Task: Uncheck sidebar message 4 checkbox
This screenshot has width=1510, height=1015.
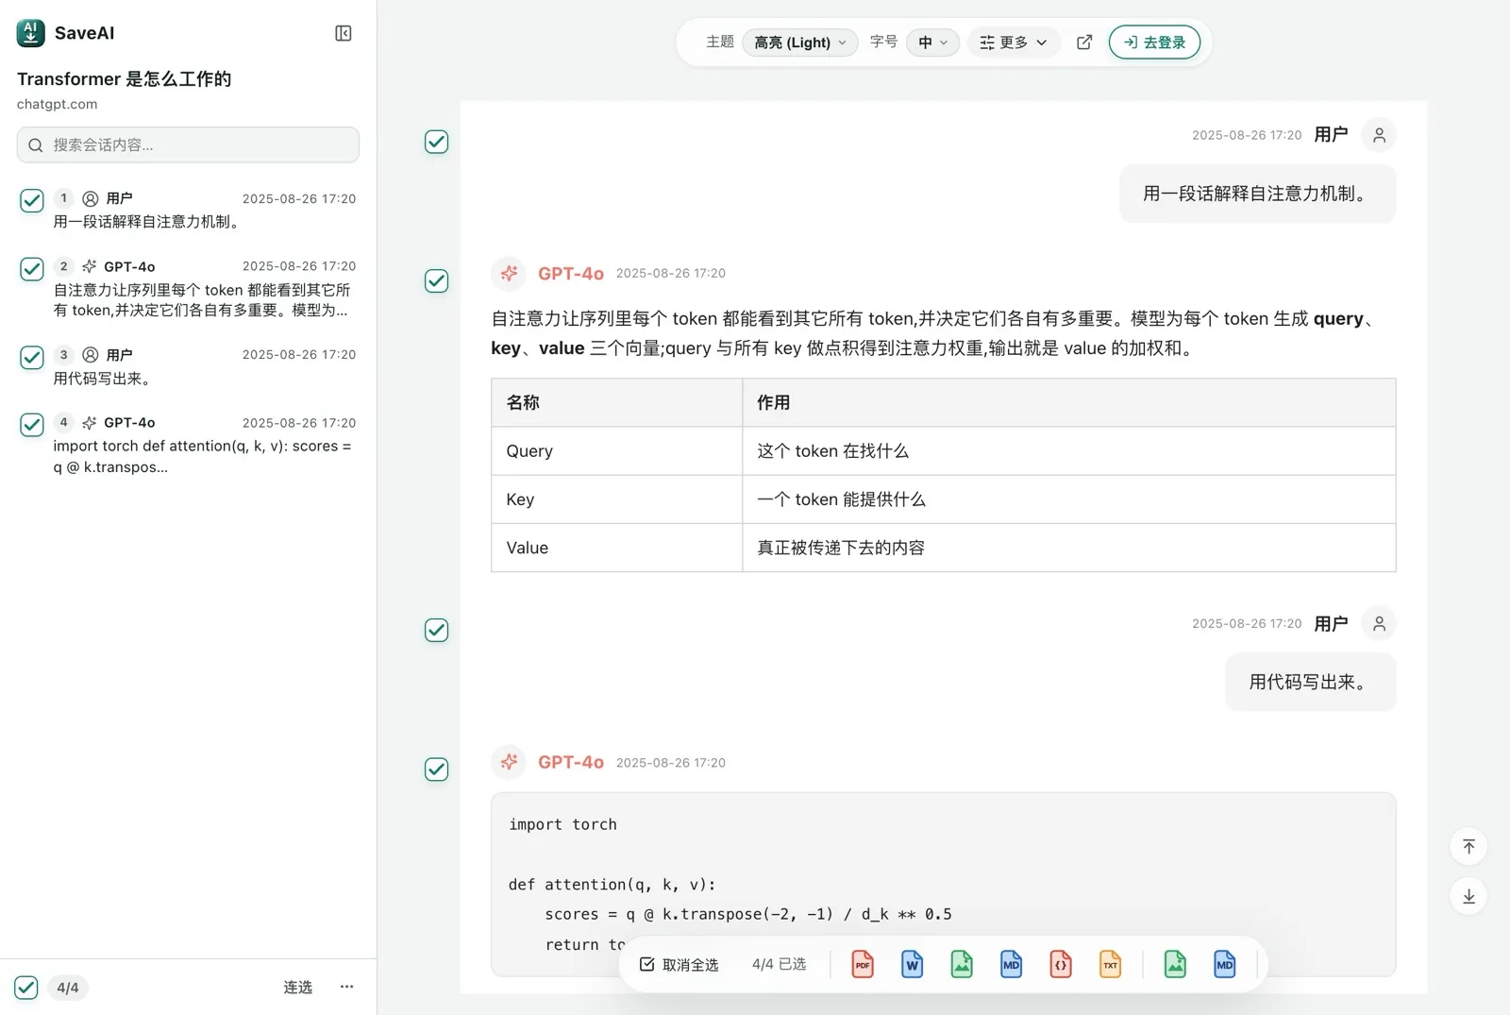Action: pyautogui.click(x=32, y=424)
